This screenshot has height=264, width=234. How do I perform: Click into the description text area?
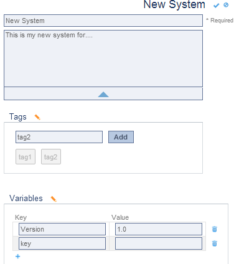point(103,59)
